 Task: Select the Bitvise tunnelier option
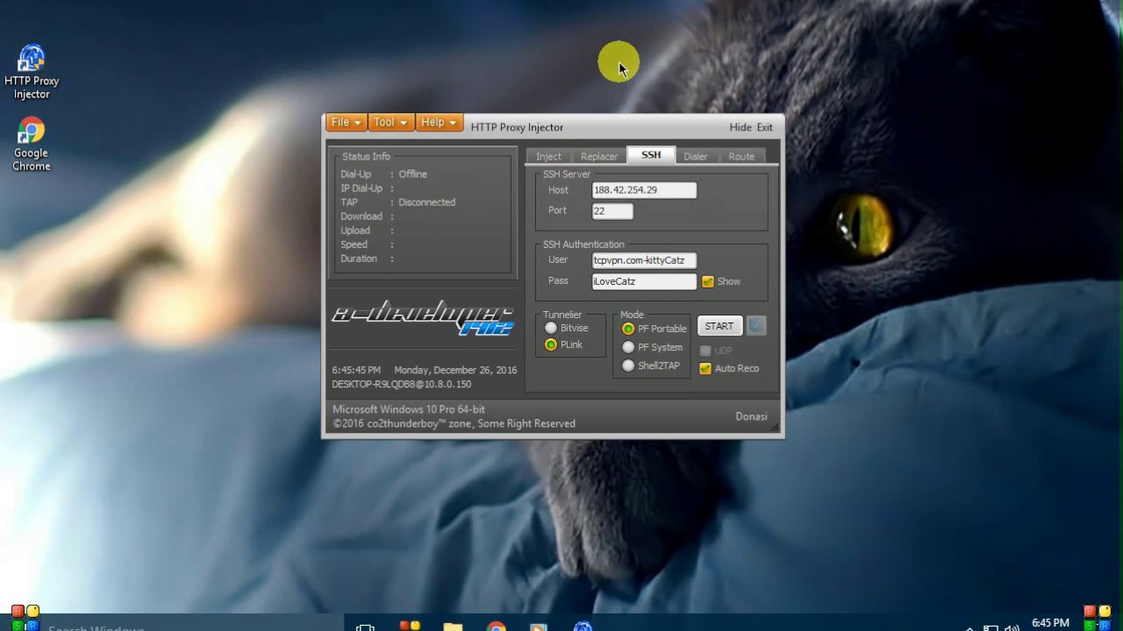point(551,328)
